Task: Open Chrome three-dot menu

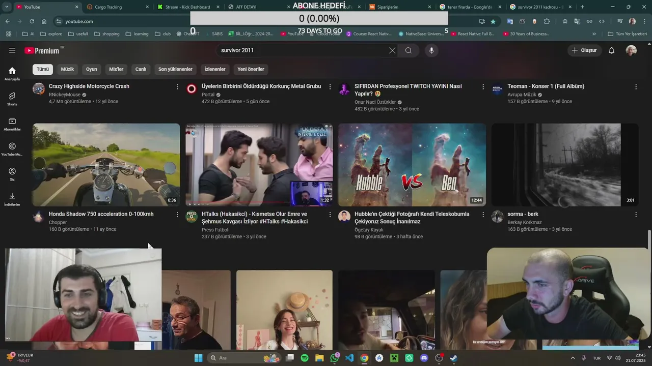Action: point(643,21)
